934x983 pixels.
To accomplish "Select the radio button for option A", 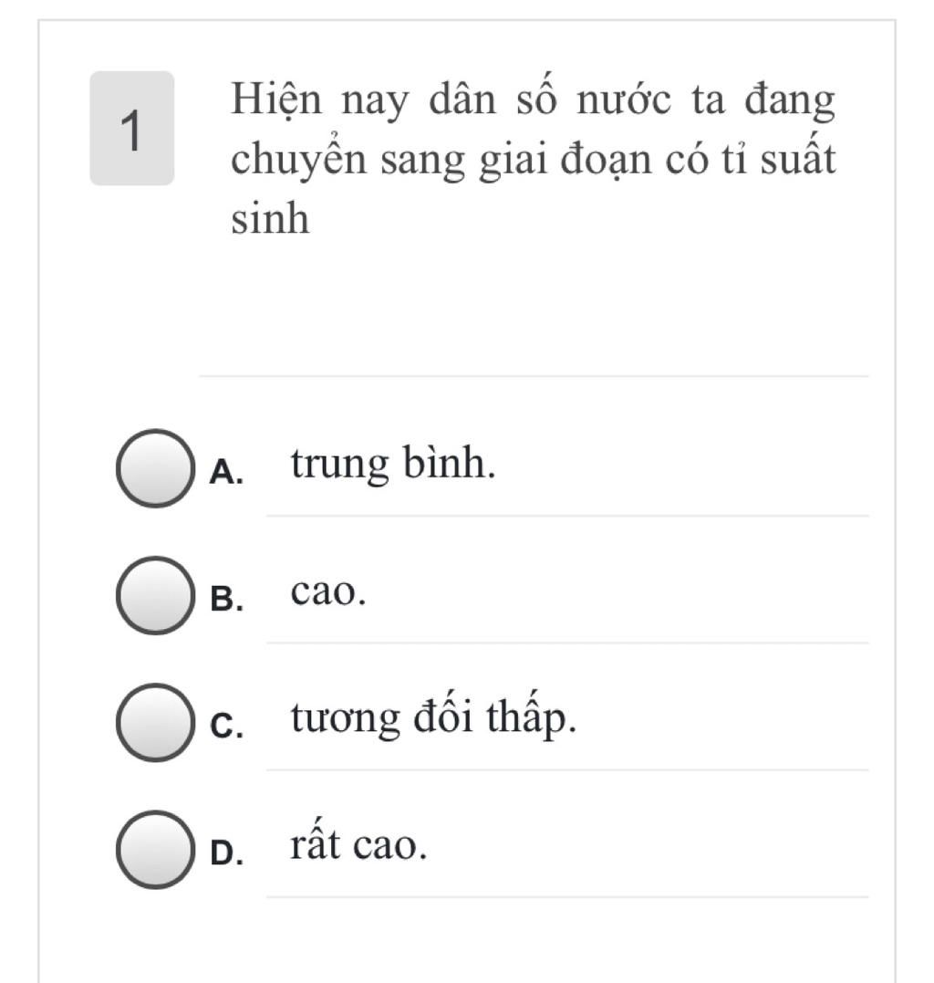I will click(x=155, y=467).
